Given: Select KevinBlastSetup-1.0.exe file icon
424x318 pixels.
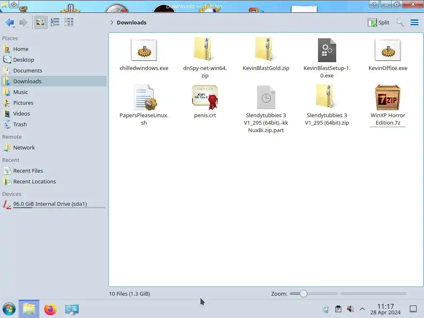Looking at the screenshot, I should (x=327, y=50).
